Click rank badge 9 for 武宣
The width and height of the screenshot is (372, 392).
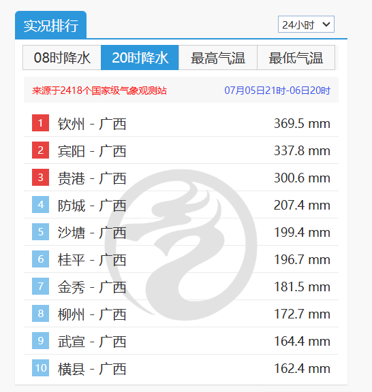41,340
